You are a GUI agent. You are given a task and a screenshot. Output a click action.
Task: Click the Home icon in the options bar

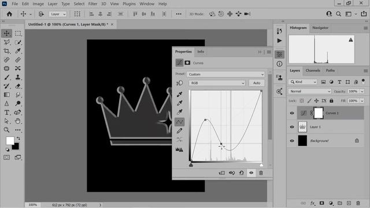coord(9,14)
